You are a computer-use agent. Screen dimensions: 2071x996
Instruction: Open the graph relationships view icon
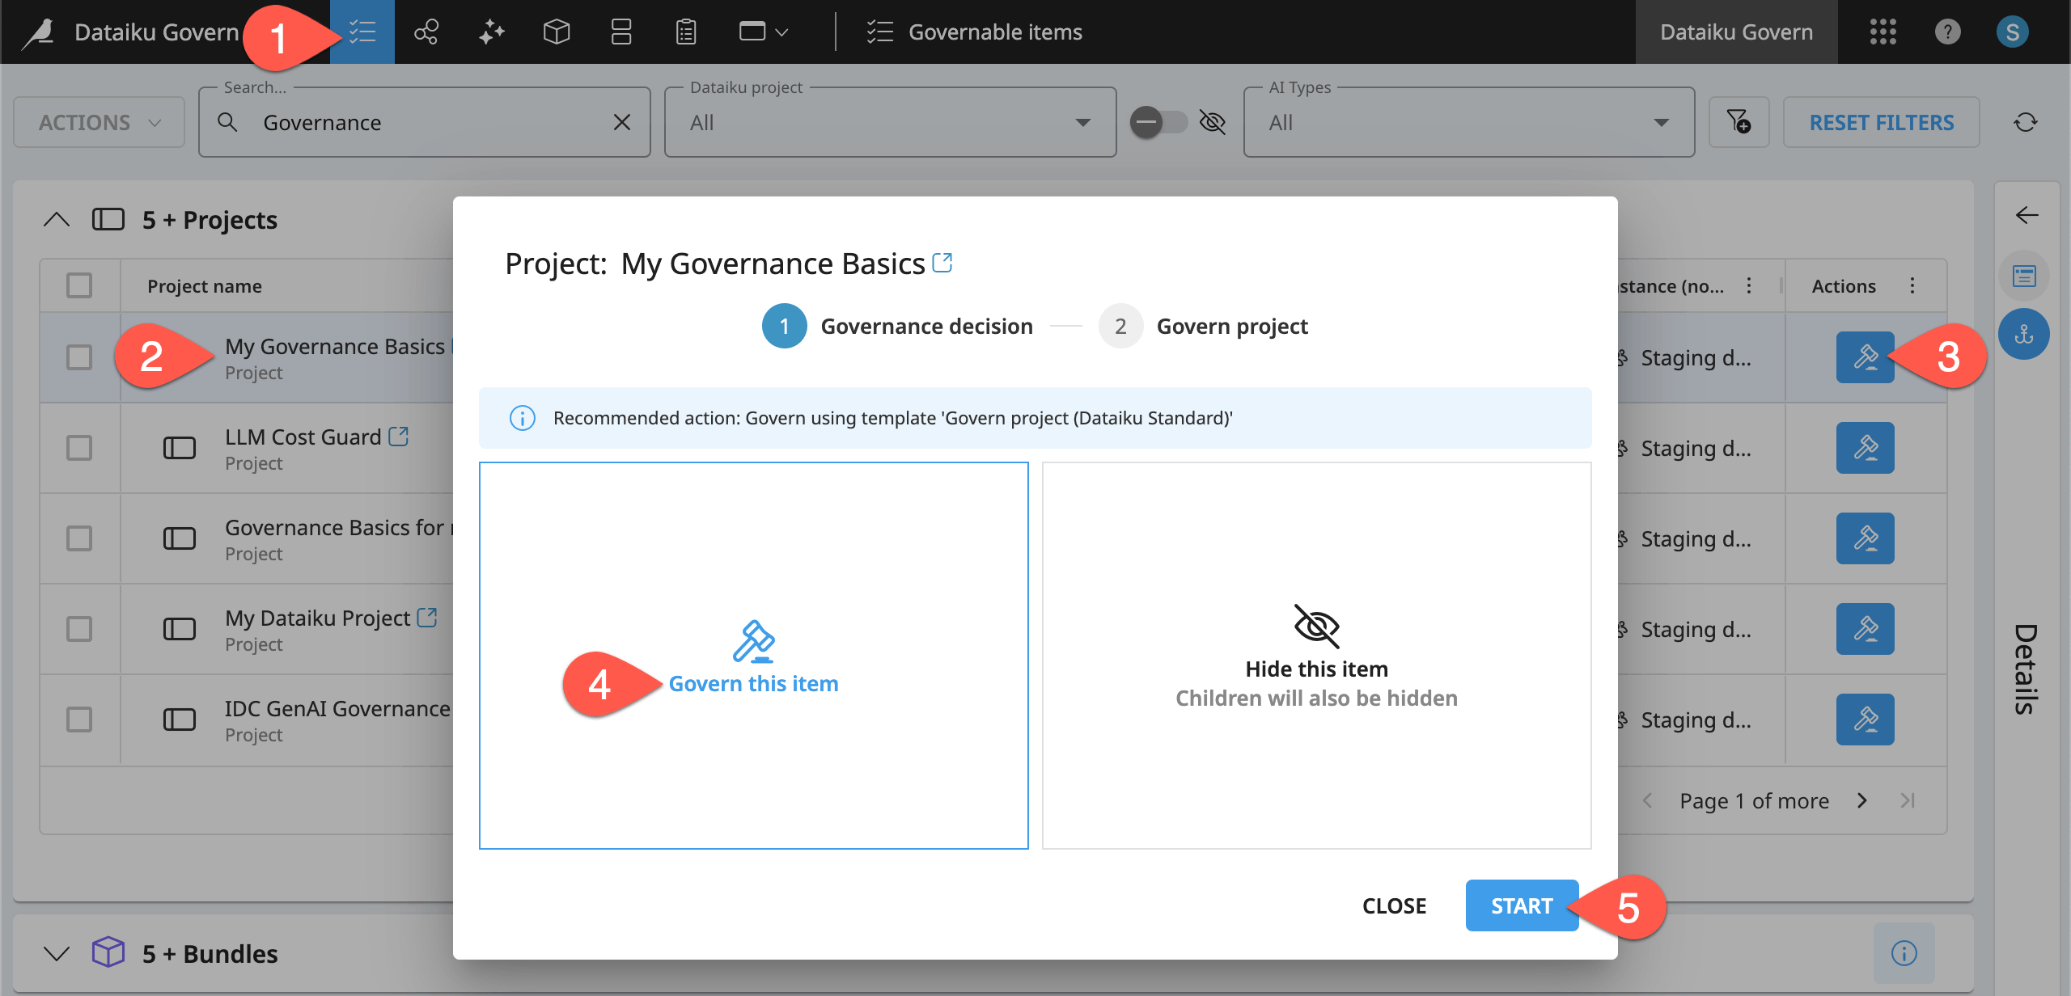tap(426, 32)
